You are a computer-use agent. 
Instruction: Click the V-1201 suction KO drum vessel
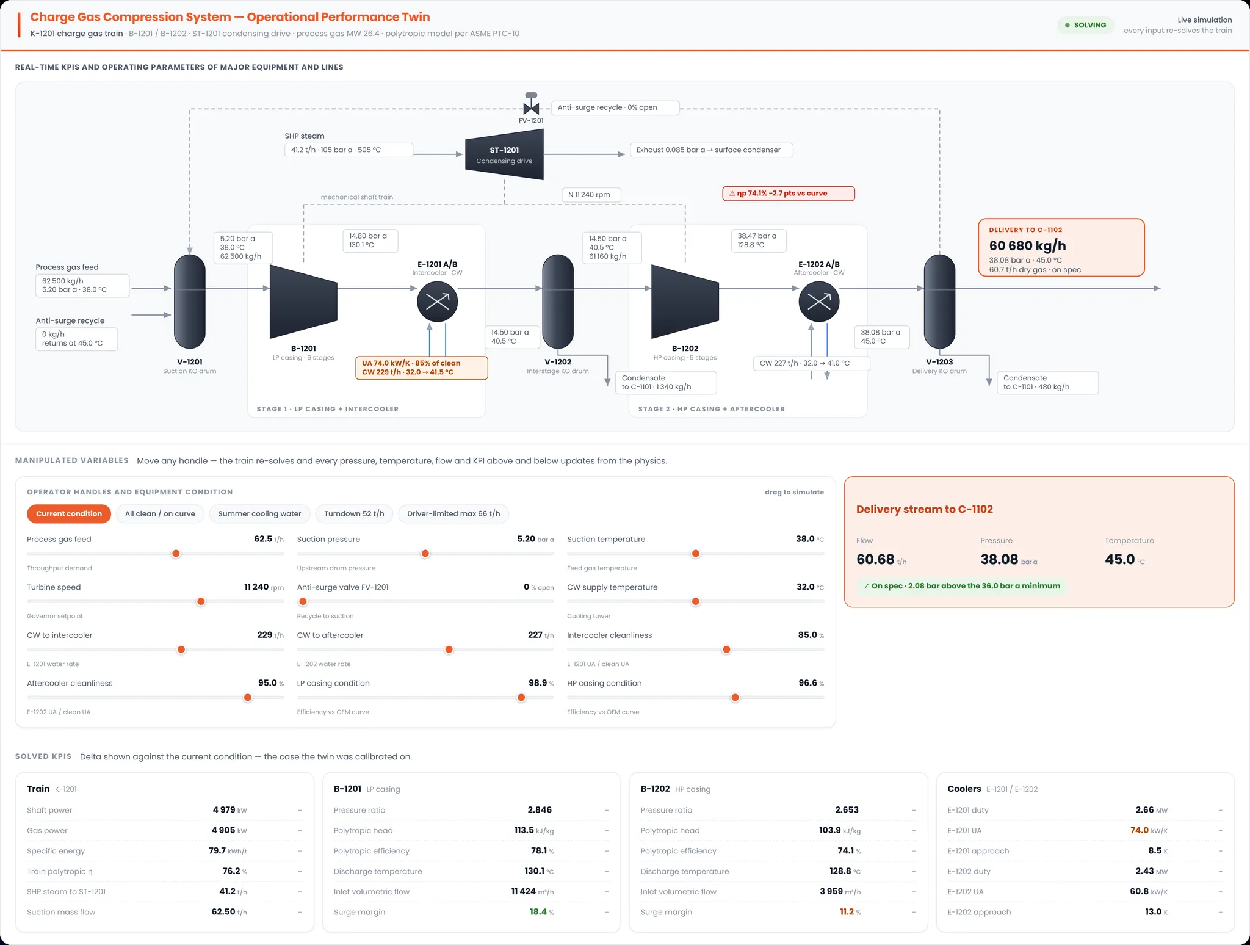pos(190,302)
